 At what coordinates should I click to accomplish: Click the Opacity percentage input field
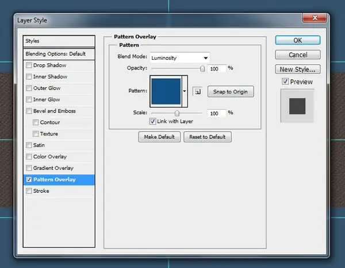coord(217,69)
